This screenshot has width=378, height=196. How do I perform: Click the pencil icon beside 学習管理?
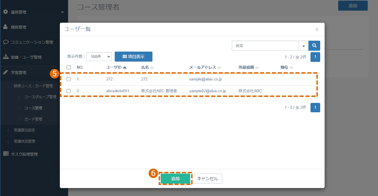click(x=5, y=72)
